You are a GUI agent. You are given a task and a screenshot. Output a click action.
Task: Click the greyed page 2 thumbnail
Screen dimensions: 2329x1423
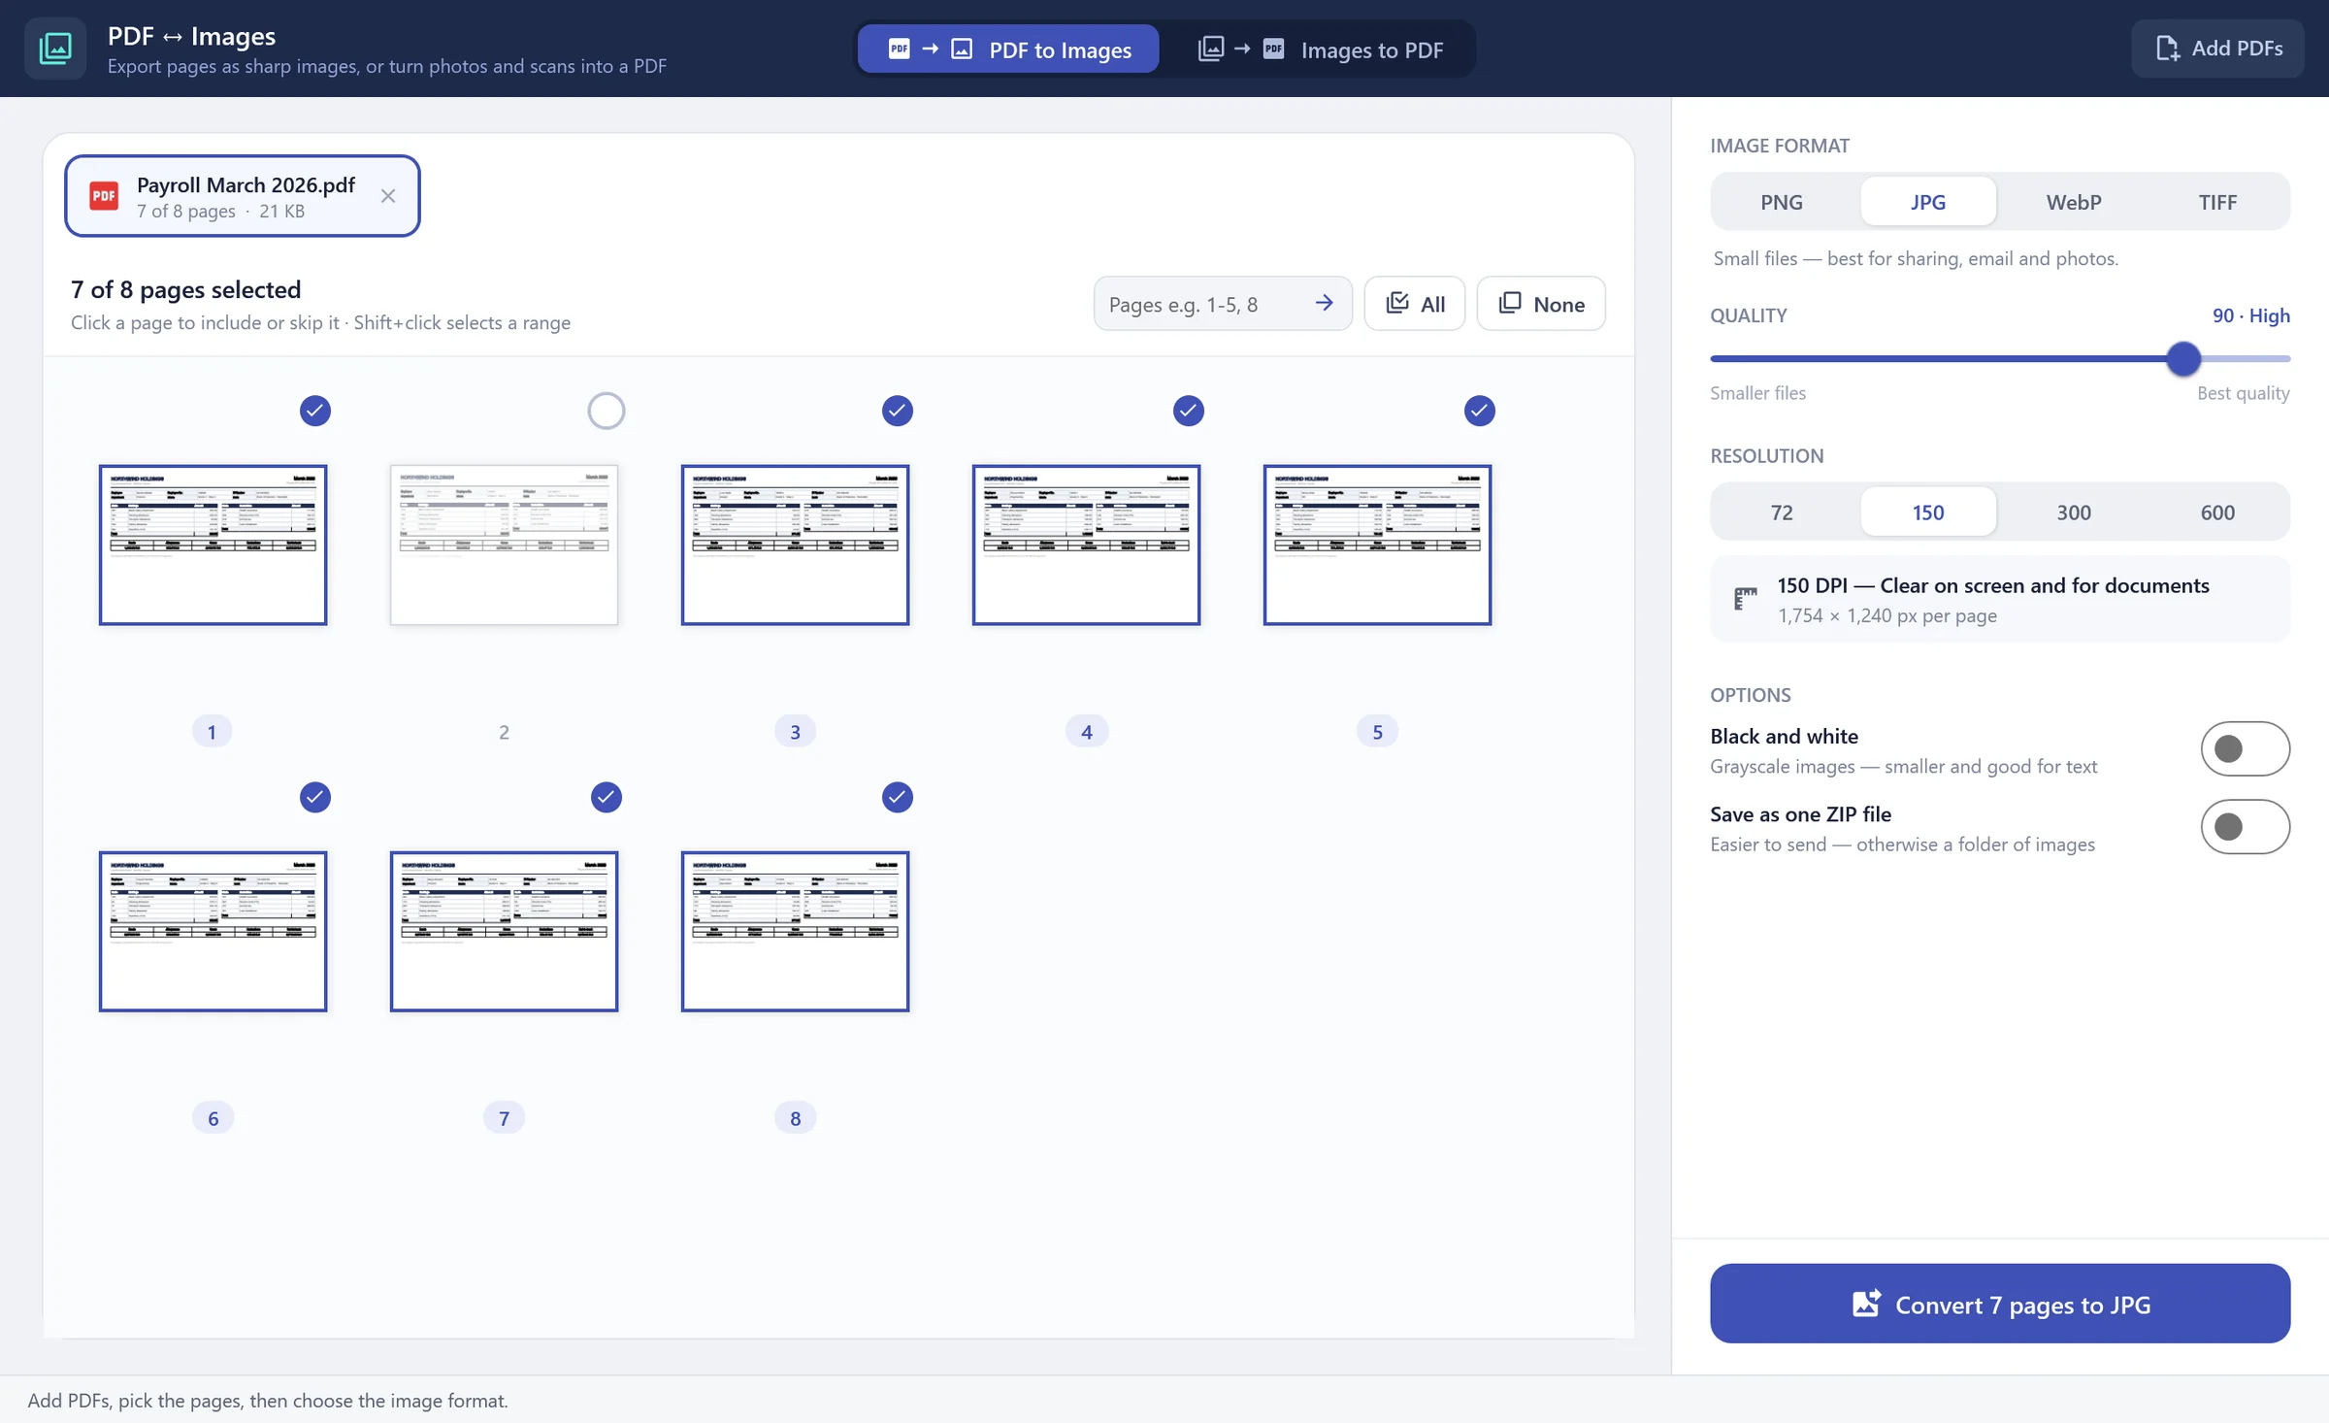click(x=504, y=545)
